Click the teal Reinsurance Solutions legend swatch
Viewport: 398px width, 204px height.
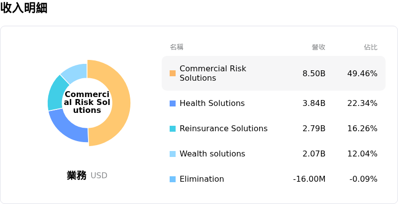tap(173, 129)
